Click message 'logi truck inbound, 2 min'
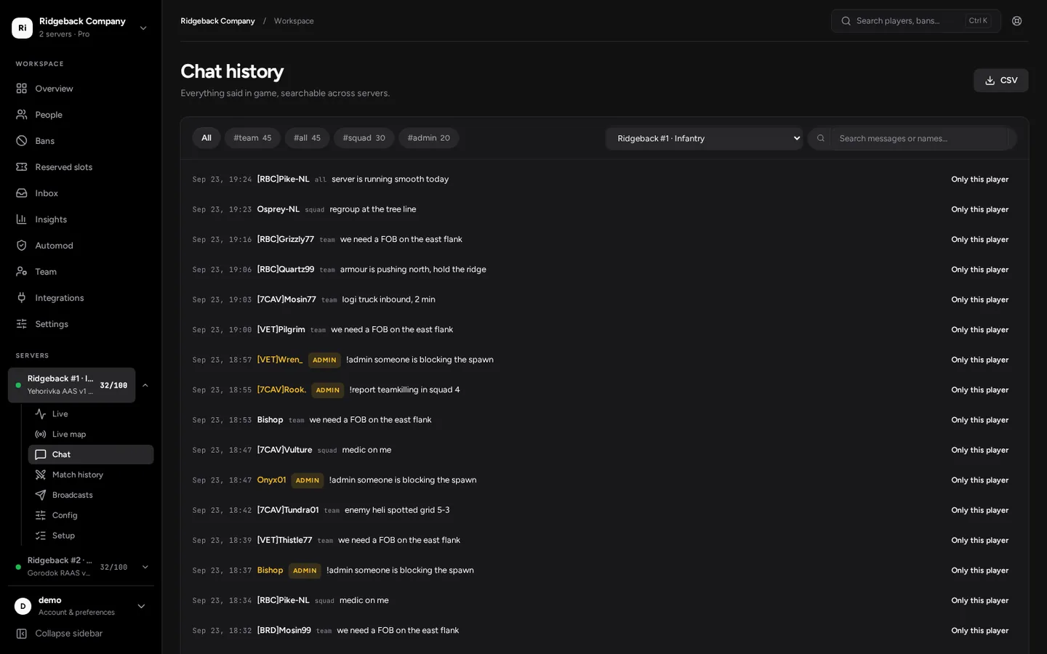The height and width of the screenshot is (654, 1047). (389, 299)
